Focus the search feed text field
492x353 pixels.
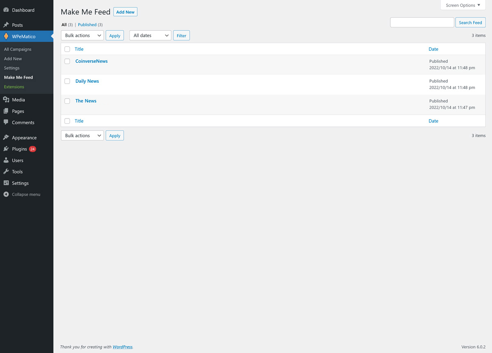[x=422, y=23]
